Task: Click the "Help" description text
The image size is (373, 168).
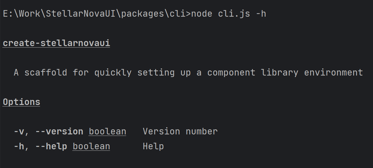Action: coord(153,146)
